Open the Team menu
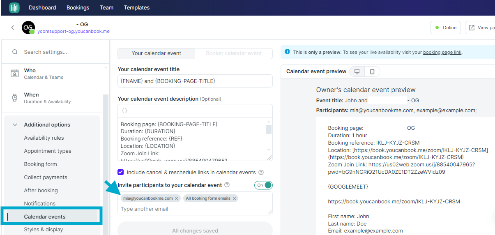Image resolution: width=495 pixels, height=235 pixels. click(x=106, y=7)
